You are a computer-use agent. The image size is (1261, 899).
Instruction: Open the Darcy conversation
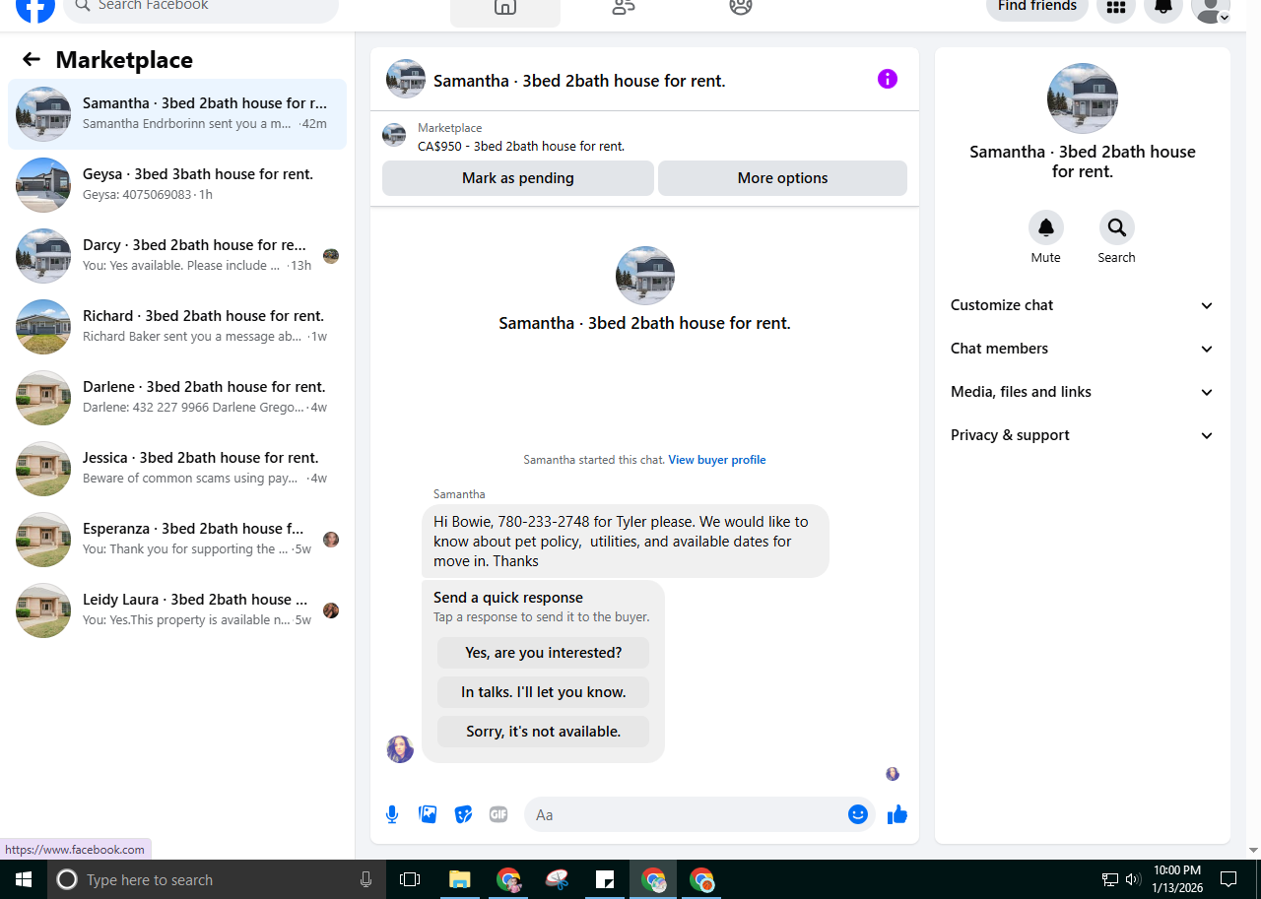pyautogui.click(x=177, y=256)
